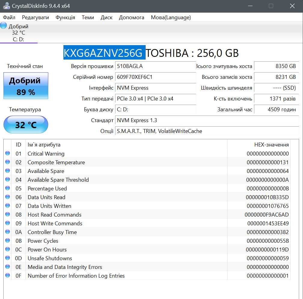Viewport: 303px width, 299px height.
Task: Click status orb for Power On Hours row
Action: pyautogui.click(x=8, y=249)
